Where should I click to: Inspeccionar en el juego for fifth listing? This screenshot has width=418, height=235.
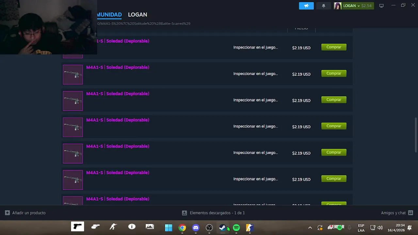coord(256,153)
